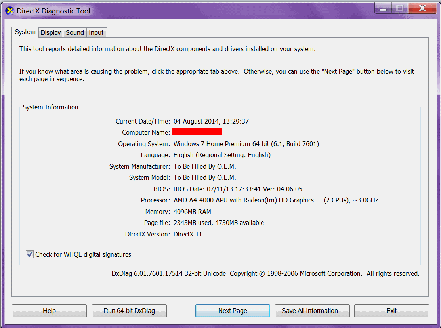Click the 'Memory:' label
The image size is (441, 328).
pyautogui.click(x=158, y=212)
